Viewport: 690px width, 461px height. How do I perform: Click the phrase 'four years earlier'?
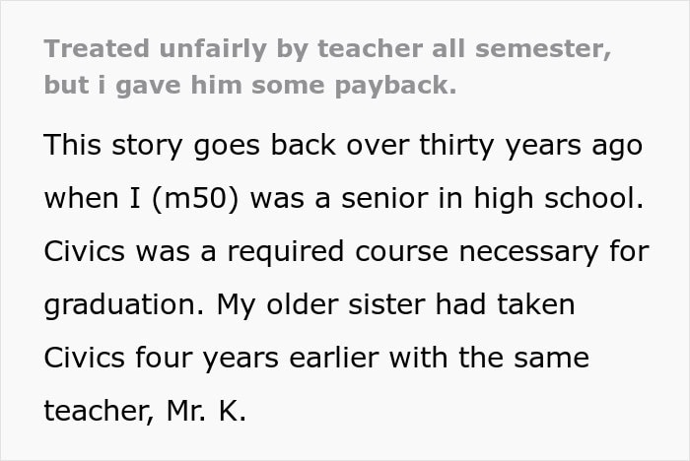[x=257, y=359]
